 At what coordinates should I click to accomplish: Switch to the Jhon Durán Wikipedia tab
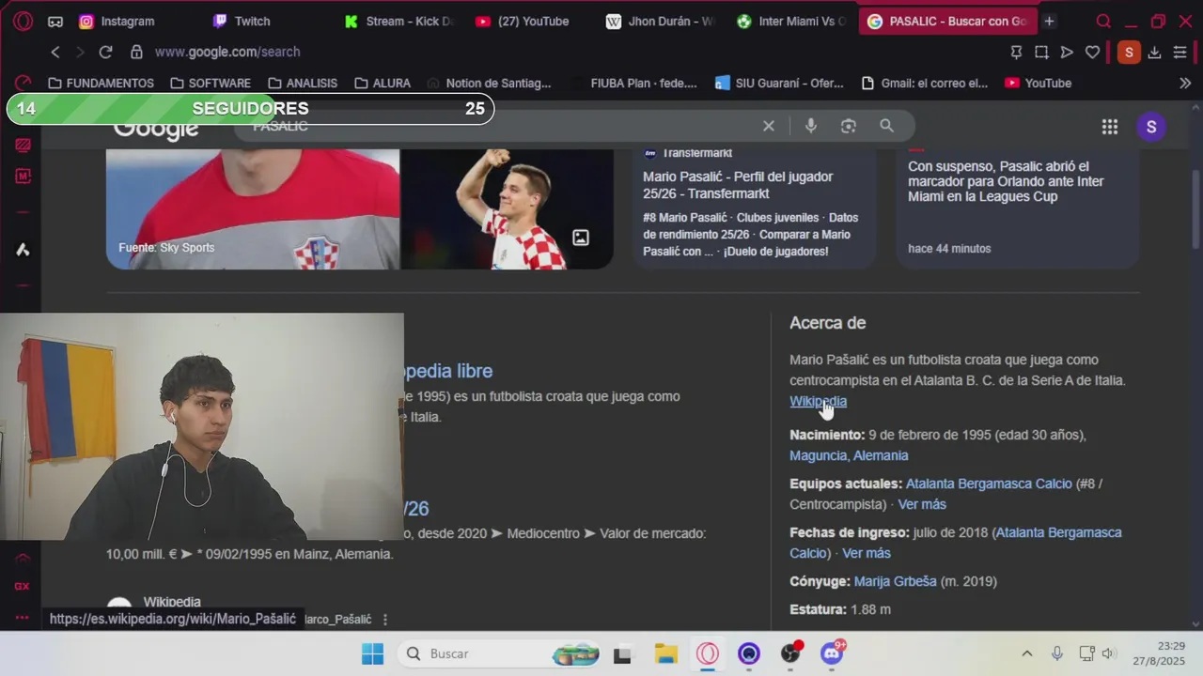[x=660, y=21]
